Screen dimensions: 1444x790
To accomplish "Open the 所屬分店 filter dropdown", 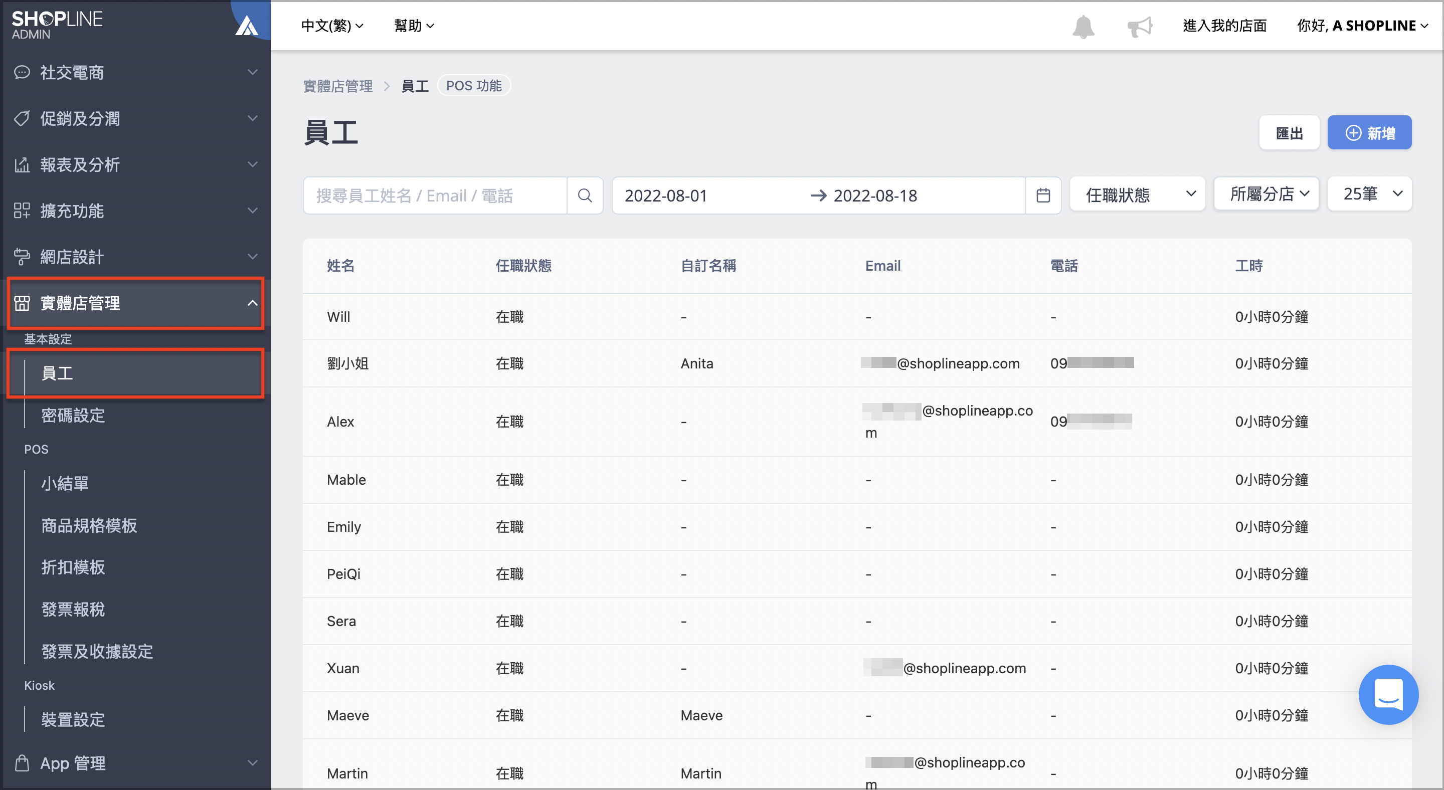I will tap(1267, 194).
